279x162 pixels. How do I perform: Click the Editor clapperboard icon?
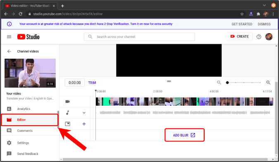(9, 120)
